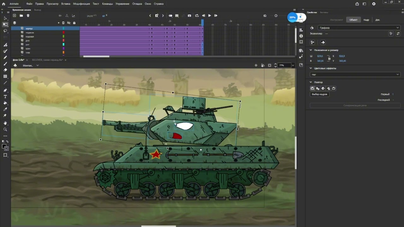
Task: Open the Правка menu
Action: [x=39, y=4]
